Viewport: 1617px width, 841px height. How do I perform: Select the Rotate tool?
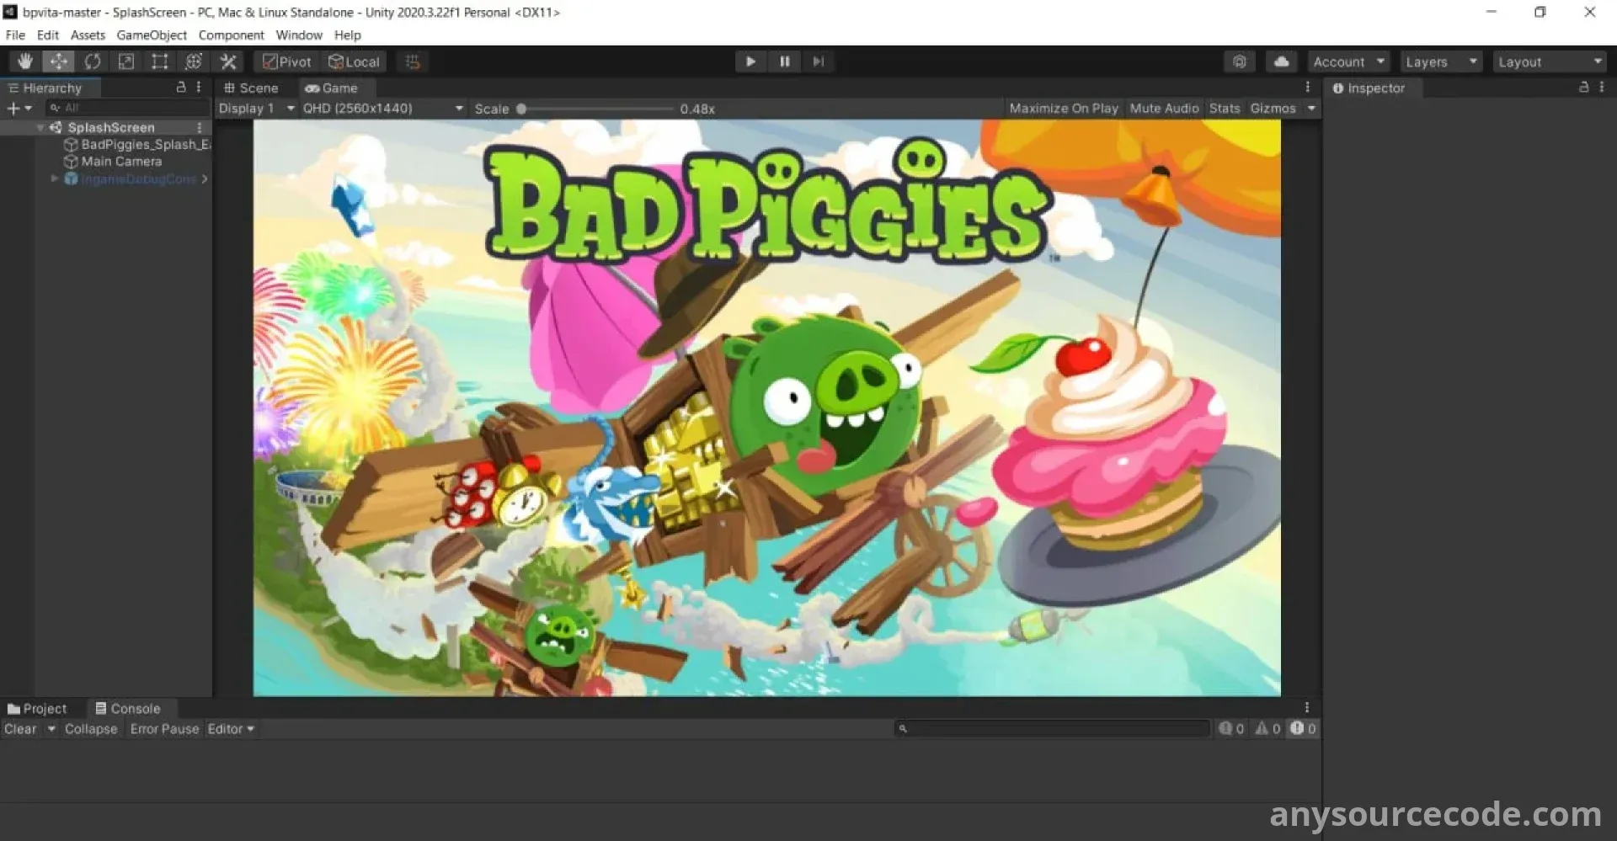coord(92,61)
